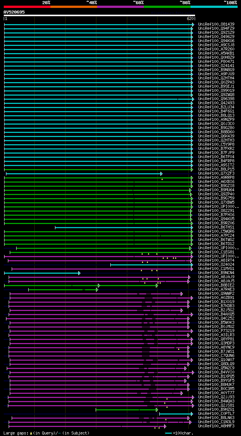Select the UniRef100_A6XBI6 label
241x436 pixels.
point(216,182)
